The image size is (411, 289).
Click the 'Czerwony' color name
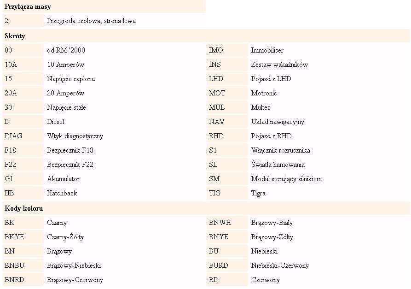click(266, 280)
